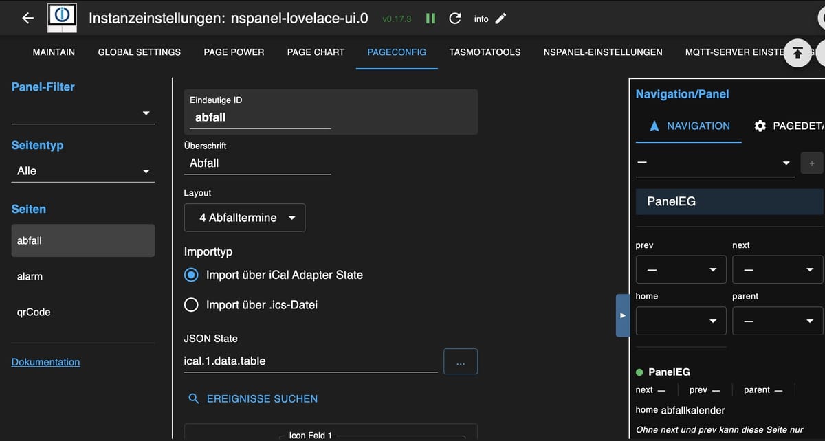Click the Überschrift input field
This screenshot has height=441, width=825.
[x=257, y=163]
